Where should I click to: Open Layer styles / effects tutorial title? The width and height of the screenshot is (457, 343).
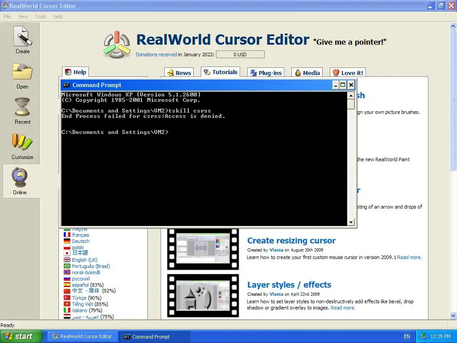(289, 284)
